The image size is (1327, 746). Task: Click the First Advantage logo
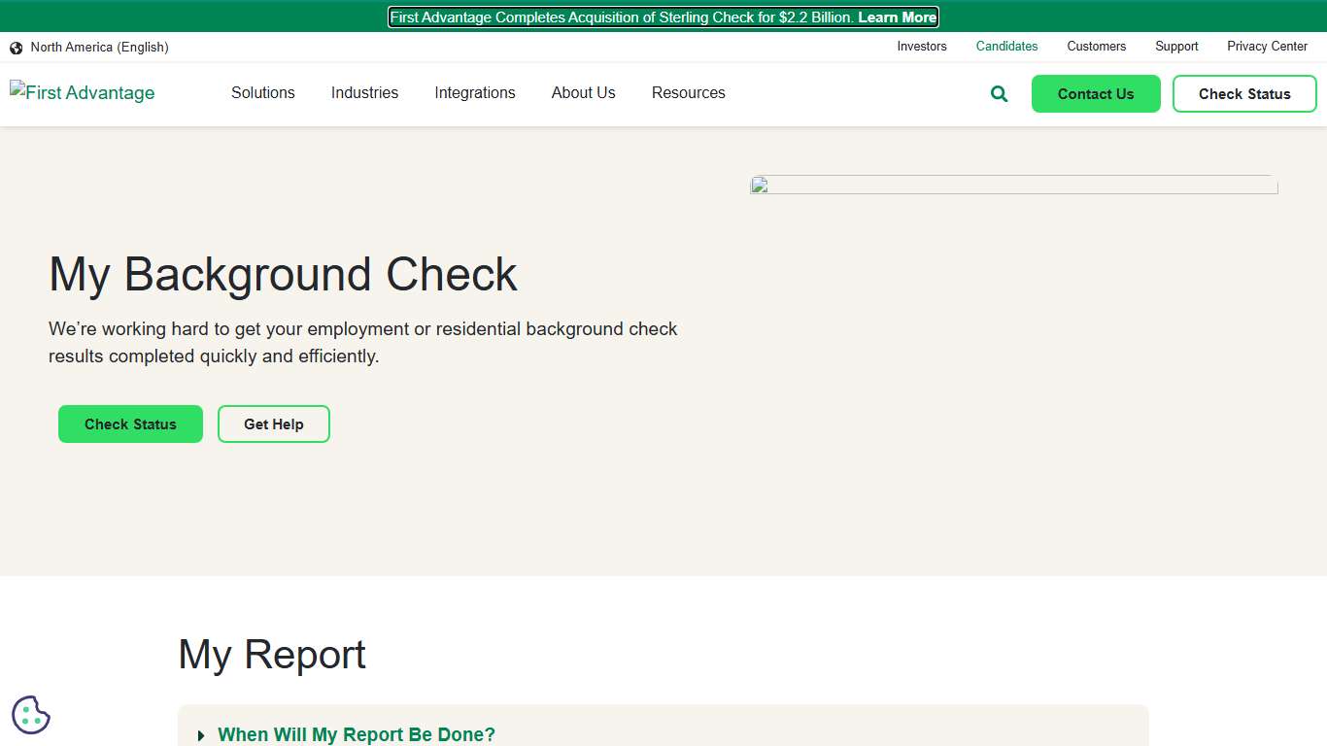82,92
